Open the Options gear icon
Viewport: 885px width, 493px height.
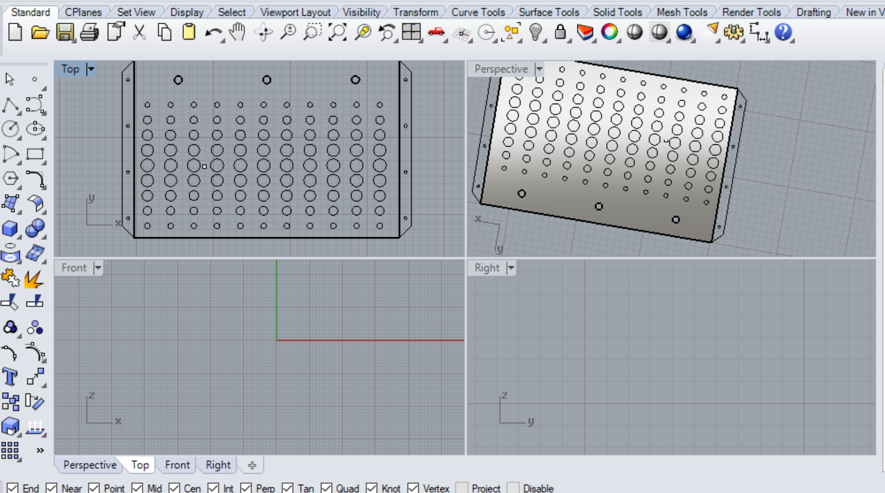click(733, 32)
